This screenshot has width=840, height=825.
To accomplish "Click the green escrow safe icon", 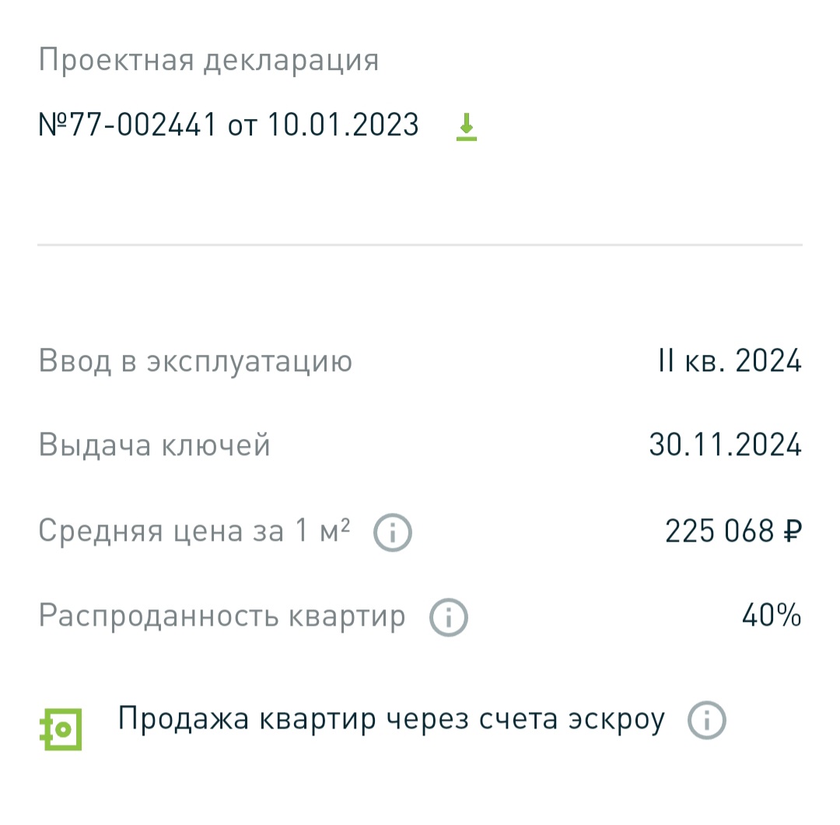I will click(x=61, y=729).
